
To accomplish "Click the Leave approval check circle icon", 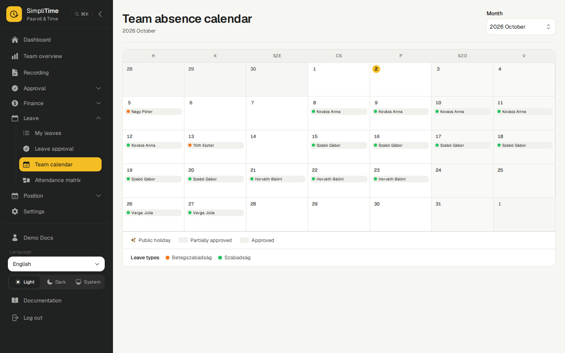I will coord(26,149).
